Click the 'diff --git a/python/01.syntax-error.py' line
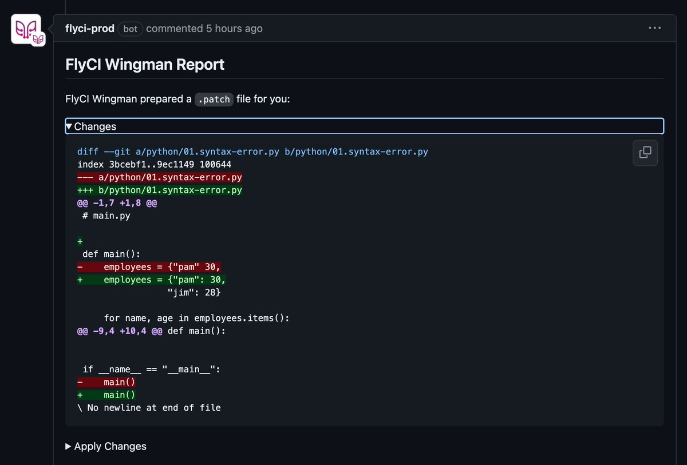687x465 pixels. click(252, 152)
